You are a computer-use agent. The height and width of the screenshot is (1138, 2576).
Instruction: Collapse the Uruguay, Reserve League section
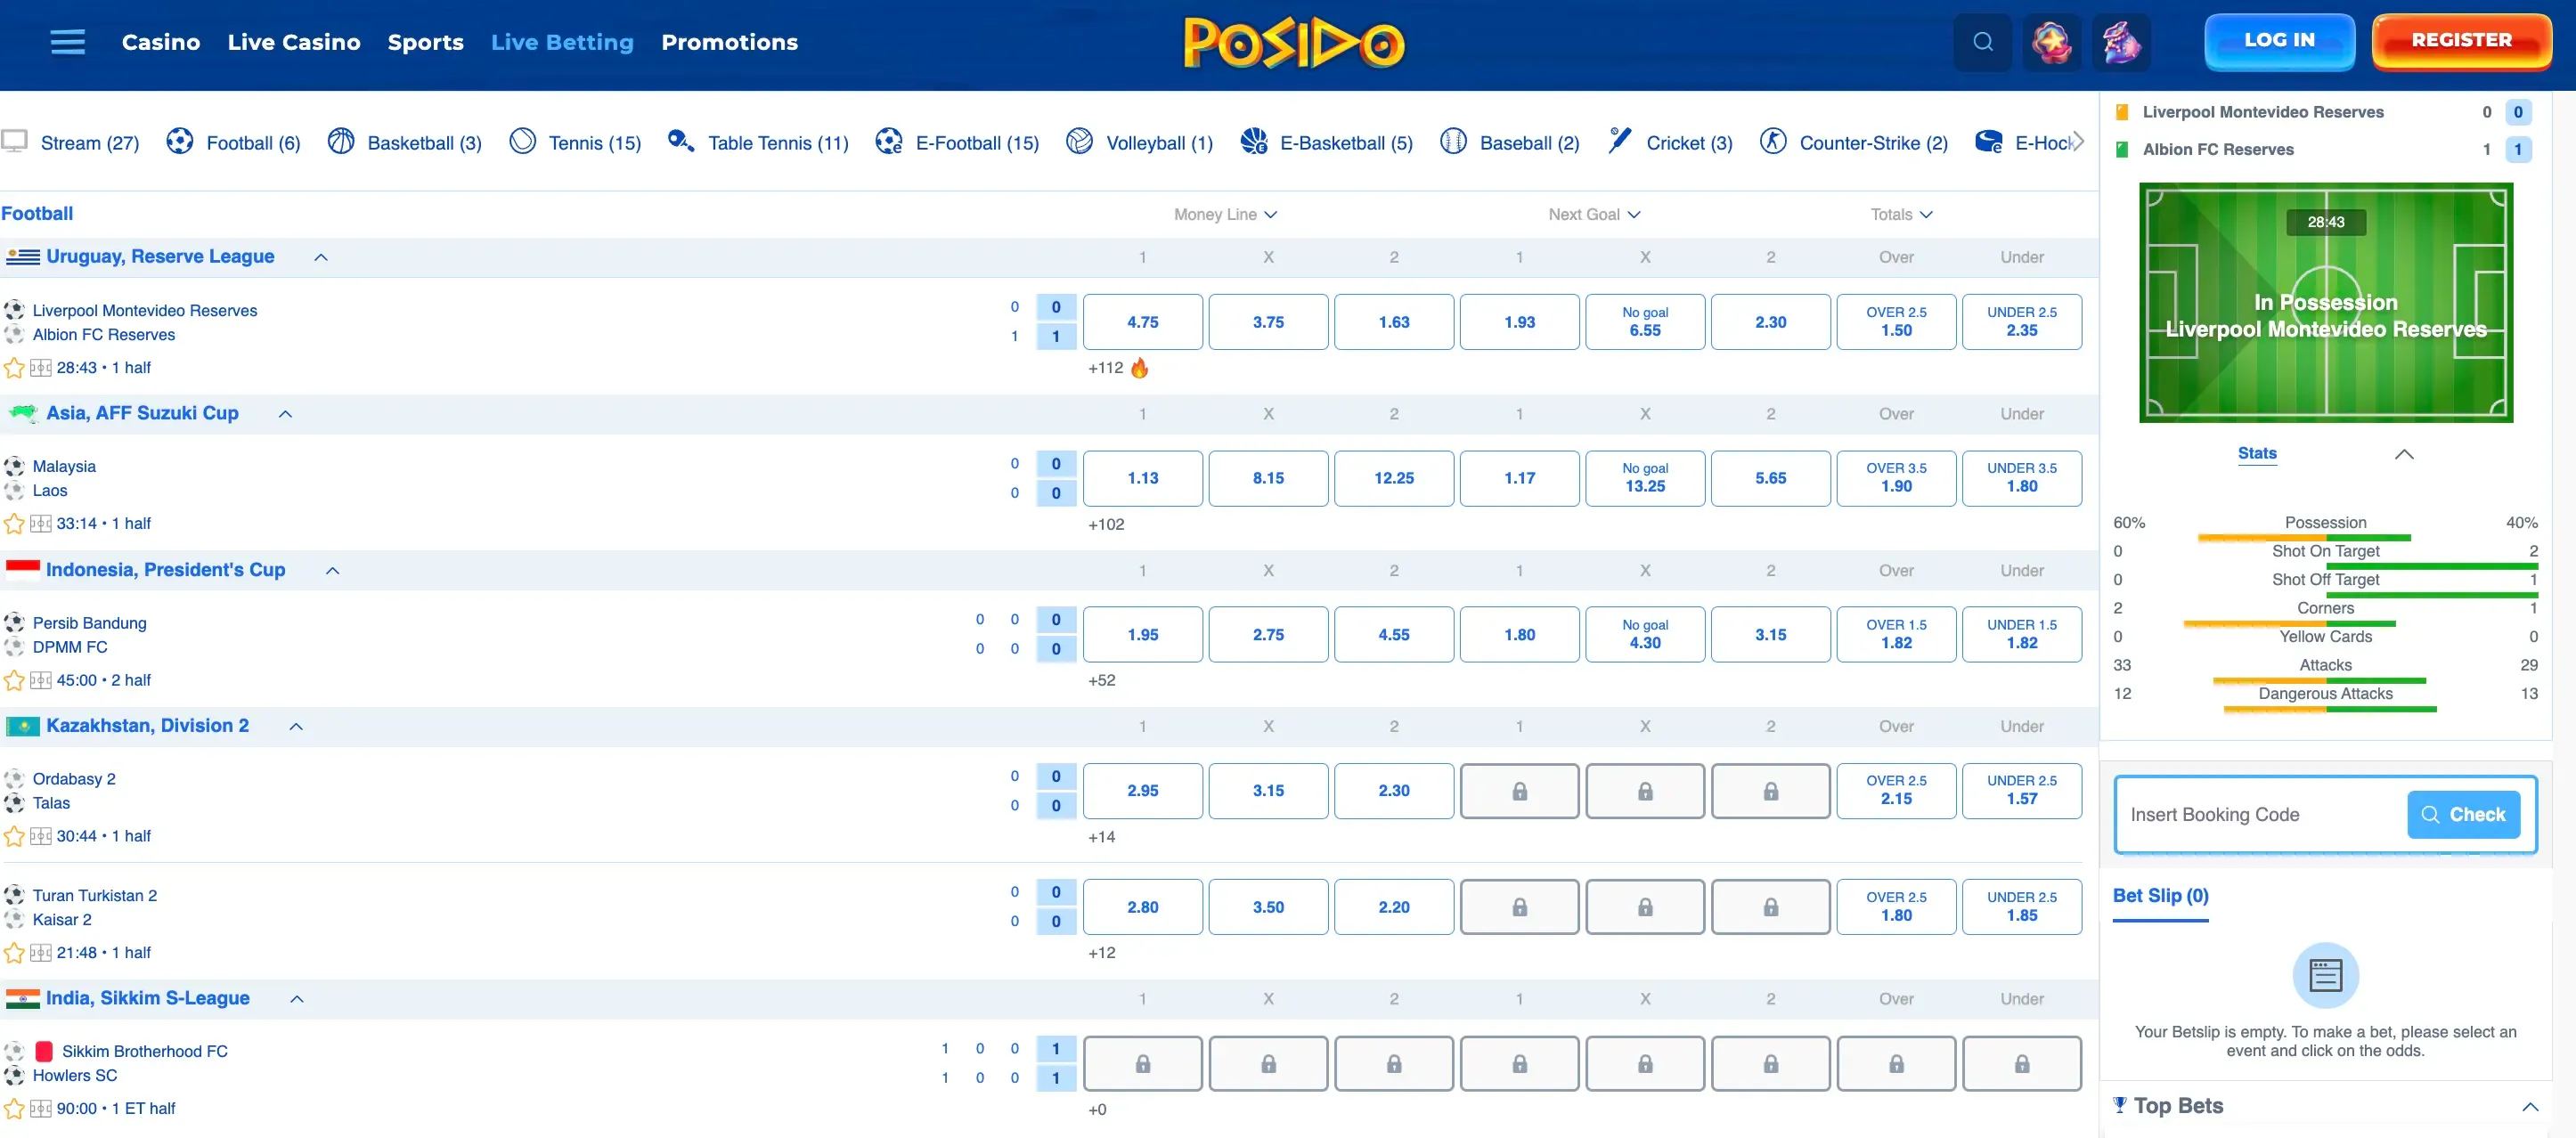click(x=321, y=257)
